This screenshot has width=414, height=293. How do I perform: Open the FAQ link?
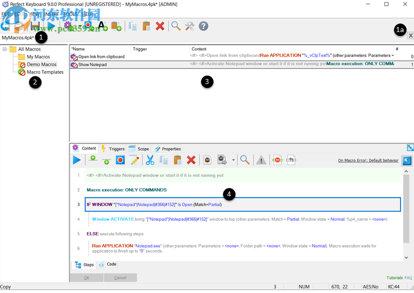408,277
